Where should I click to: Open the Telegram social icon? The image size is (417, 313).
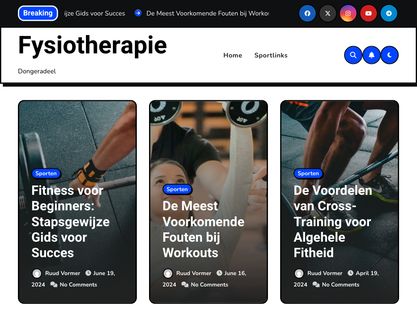(389, 13)
